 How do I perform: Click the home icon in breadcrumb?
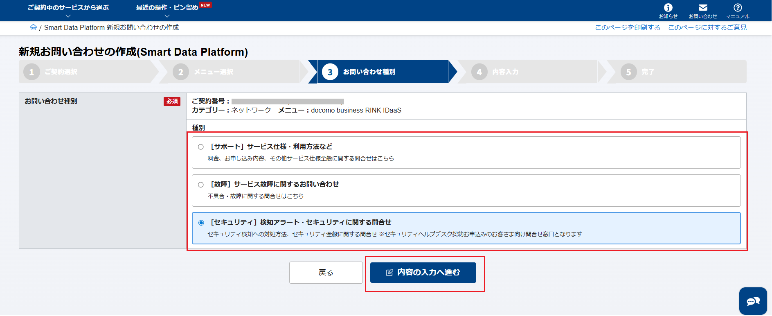(33, 27)
